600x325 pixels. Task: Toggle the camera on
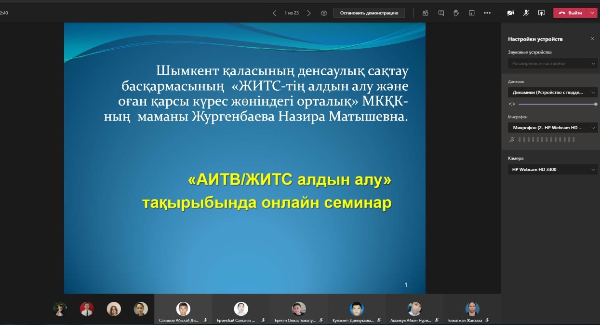[511, 13]
